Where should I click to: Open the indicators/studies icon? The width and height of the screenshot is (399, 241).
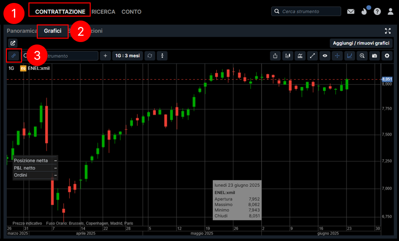point(300,56)
